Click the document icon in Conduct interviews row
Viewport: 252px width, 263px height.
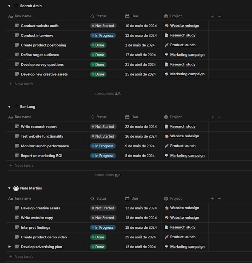click(x=166, y=35)
